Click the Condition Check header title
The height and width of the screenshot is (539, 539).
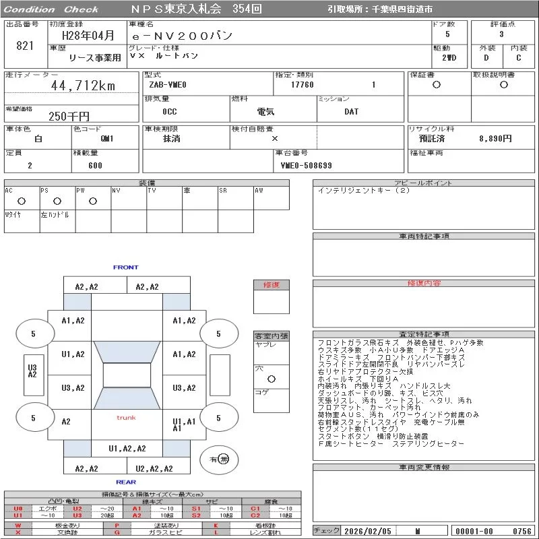click(53, 9)
